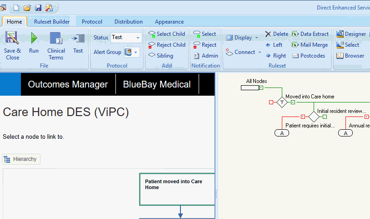Switch to the Ruleset Builder tab
The width and height of the screenshot is (370, 219).
coord(52,22)
